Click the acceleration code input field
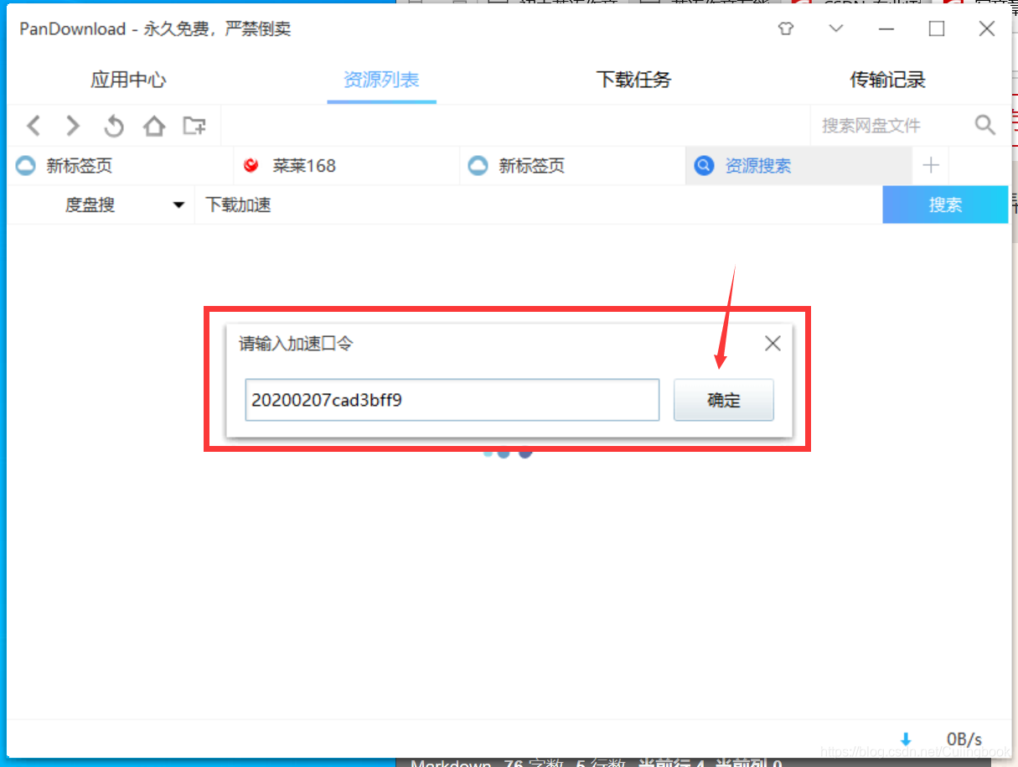 (x=452, y=400)
